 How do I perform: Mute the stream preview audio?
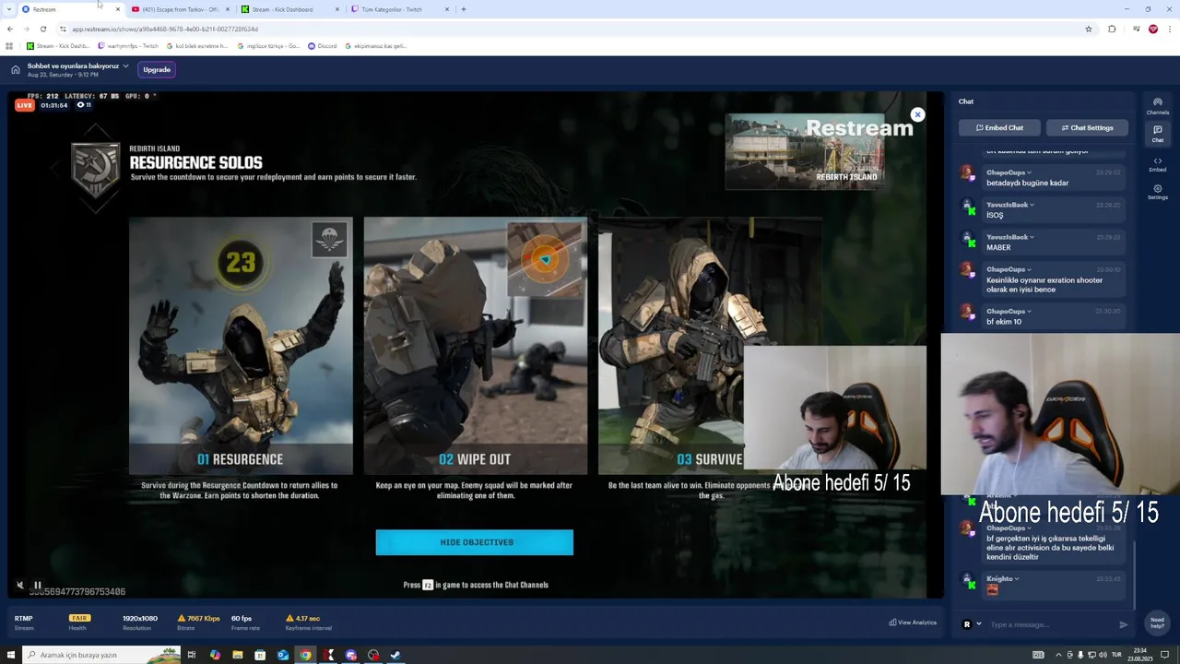coord(20,585)
